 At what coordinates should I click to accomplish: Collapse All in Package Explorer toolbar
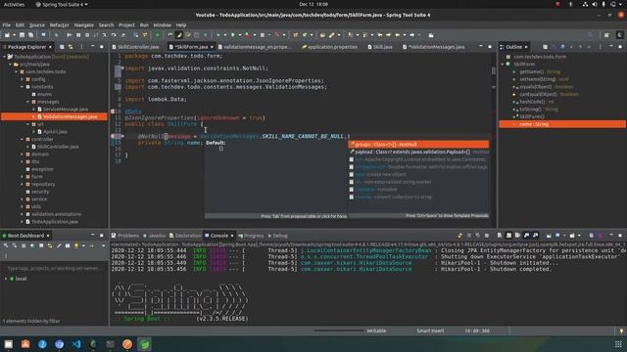[62, 47]
